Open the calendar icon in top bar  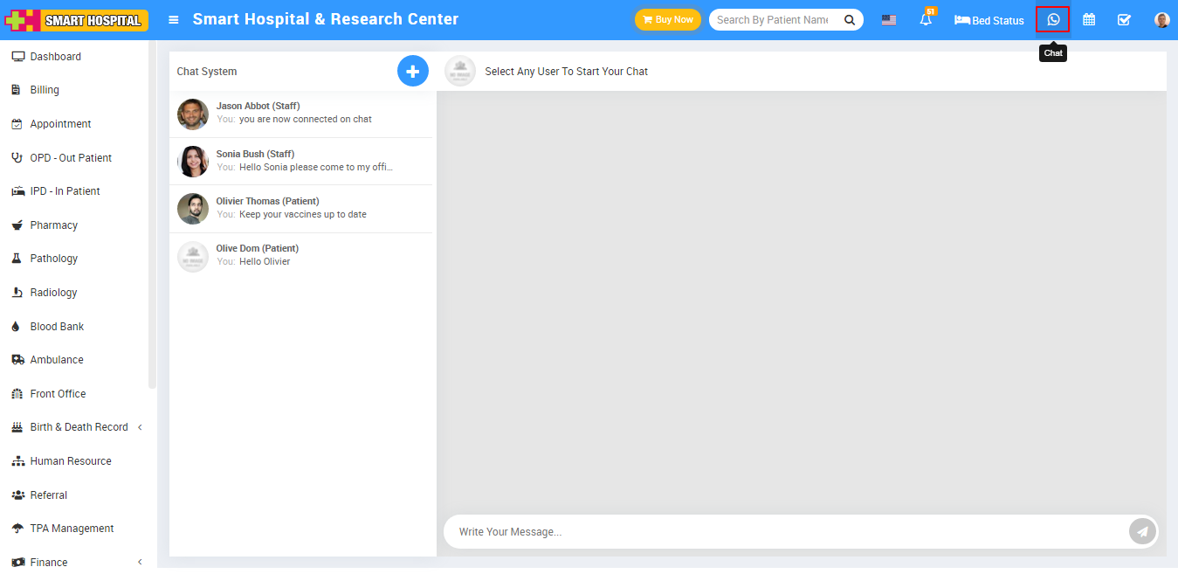[x=1089, y=19]
